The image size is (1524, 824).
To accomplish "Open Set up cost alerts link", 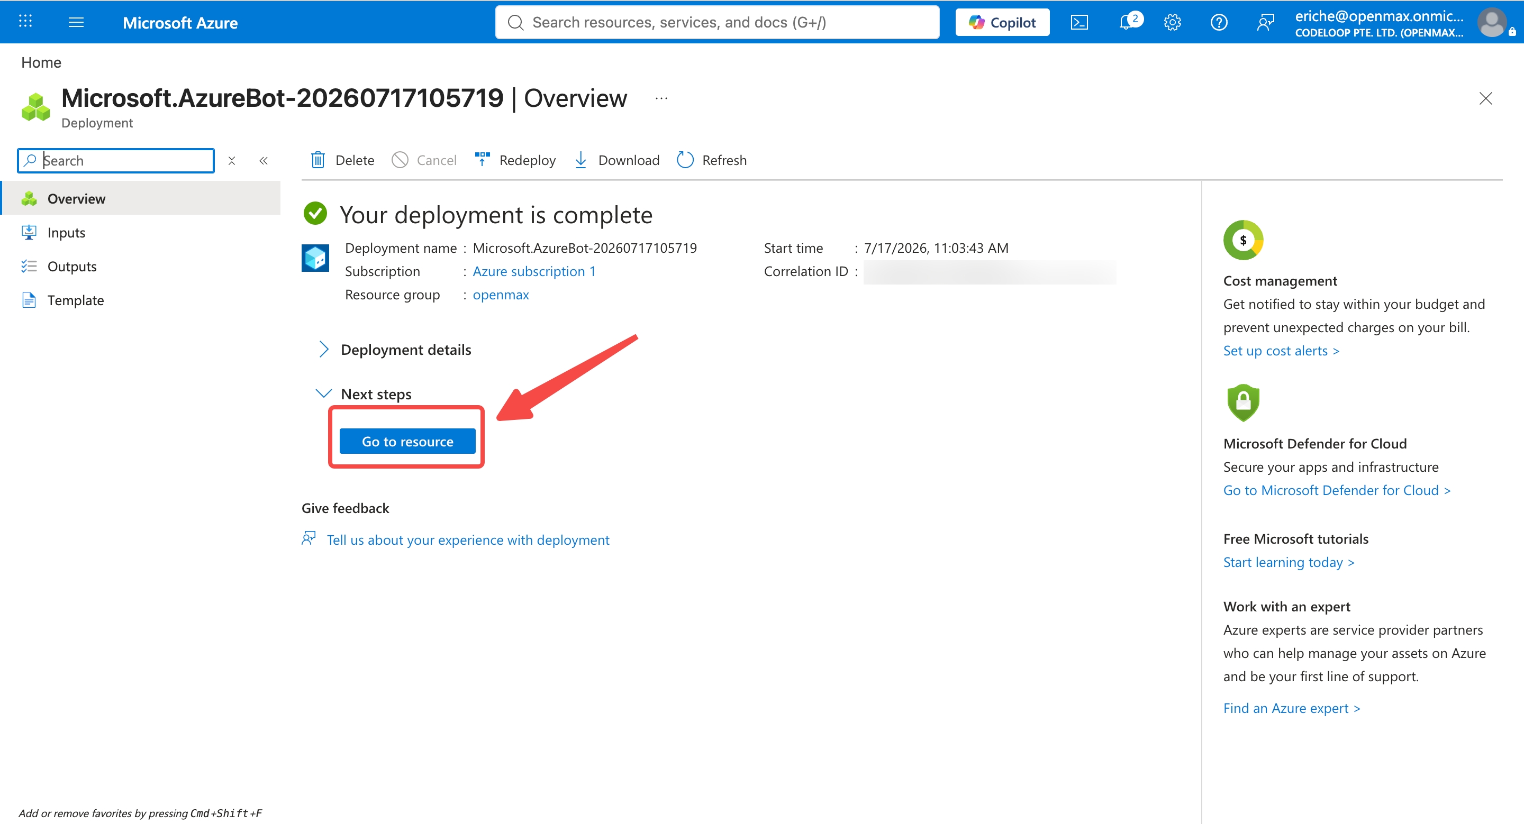I will coord(1281,351).
